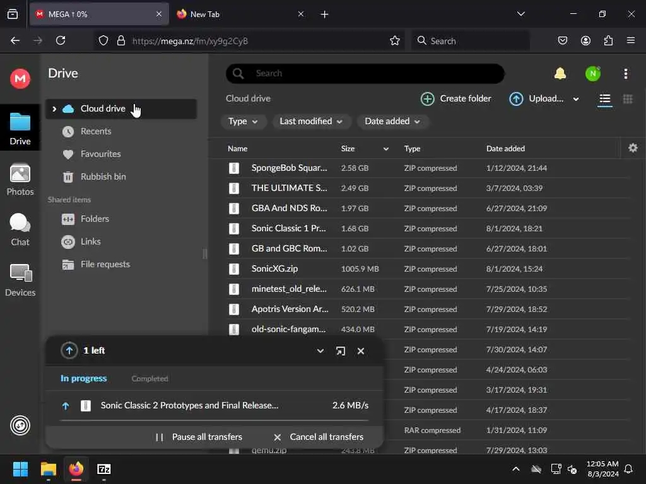Collapse the transfers panel with chevron

pos(320,351)
